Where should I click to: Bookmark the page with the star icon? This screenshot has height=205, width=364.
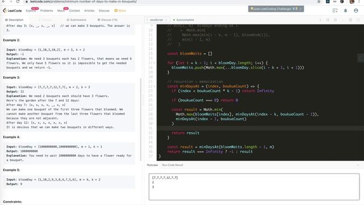[x=319, y=1]
